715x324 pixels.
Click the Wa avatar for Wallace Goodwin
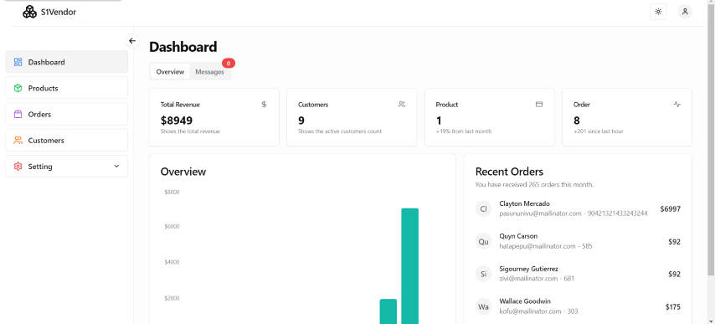(483, 306)
